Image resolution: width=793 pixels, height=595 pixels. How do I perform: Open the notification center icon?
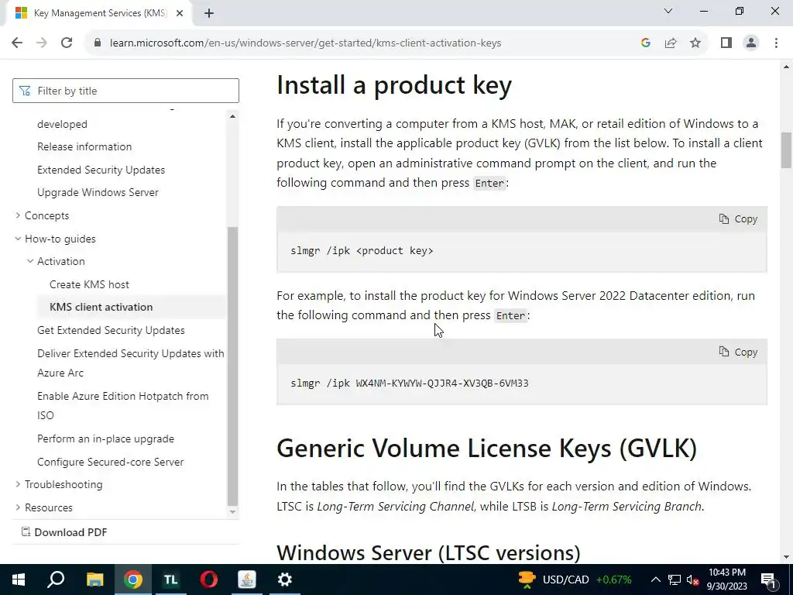768,580
